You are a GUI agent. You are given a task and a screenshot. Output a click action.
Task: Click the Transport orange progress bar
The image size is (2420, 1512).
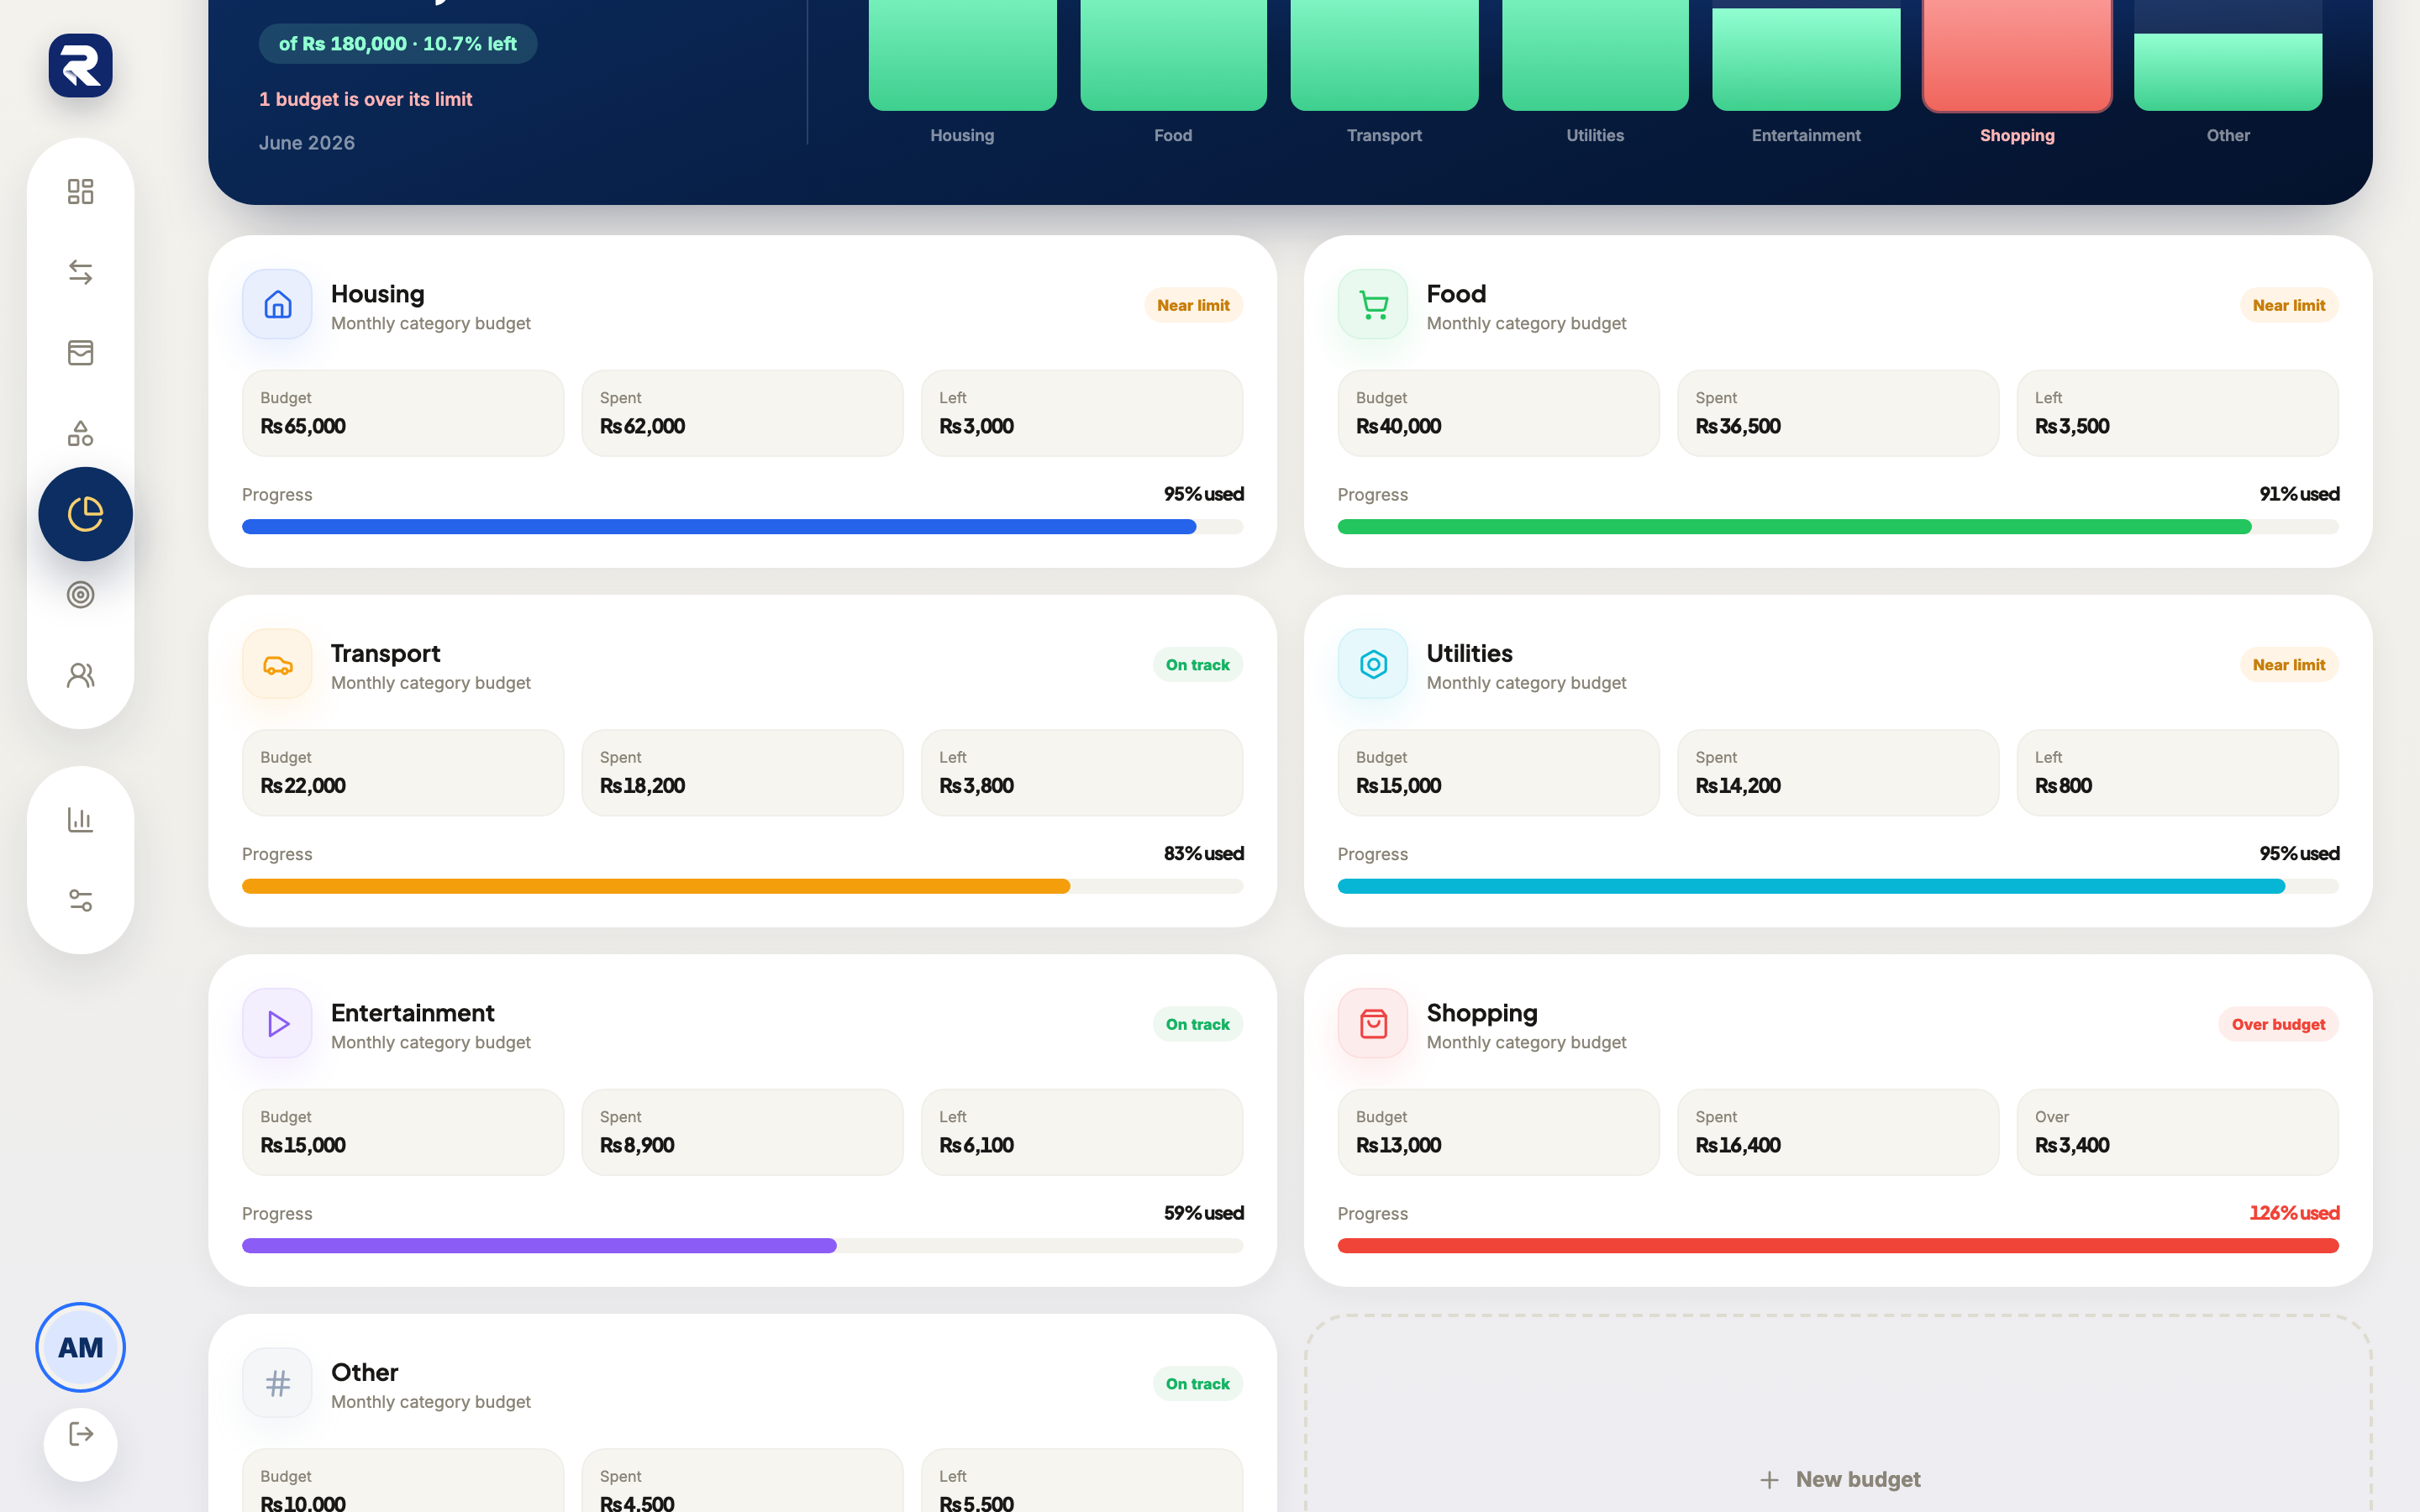click(742, 886)
